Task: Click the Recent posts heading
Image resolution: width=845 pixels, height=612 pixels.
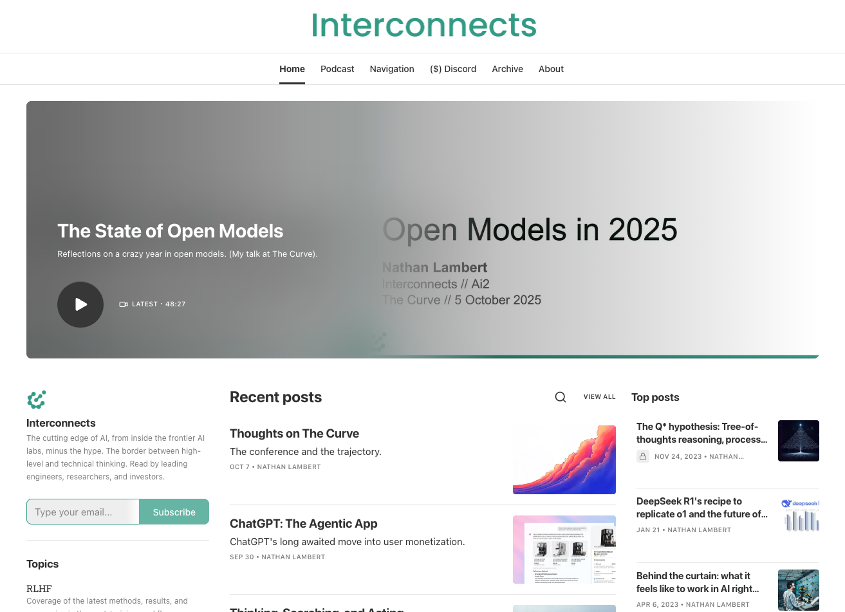Action: click(275, 397)
